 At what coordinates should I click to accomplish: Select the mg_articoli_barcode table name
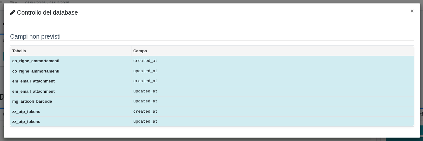tap(32, 101)
